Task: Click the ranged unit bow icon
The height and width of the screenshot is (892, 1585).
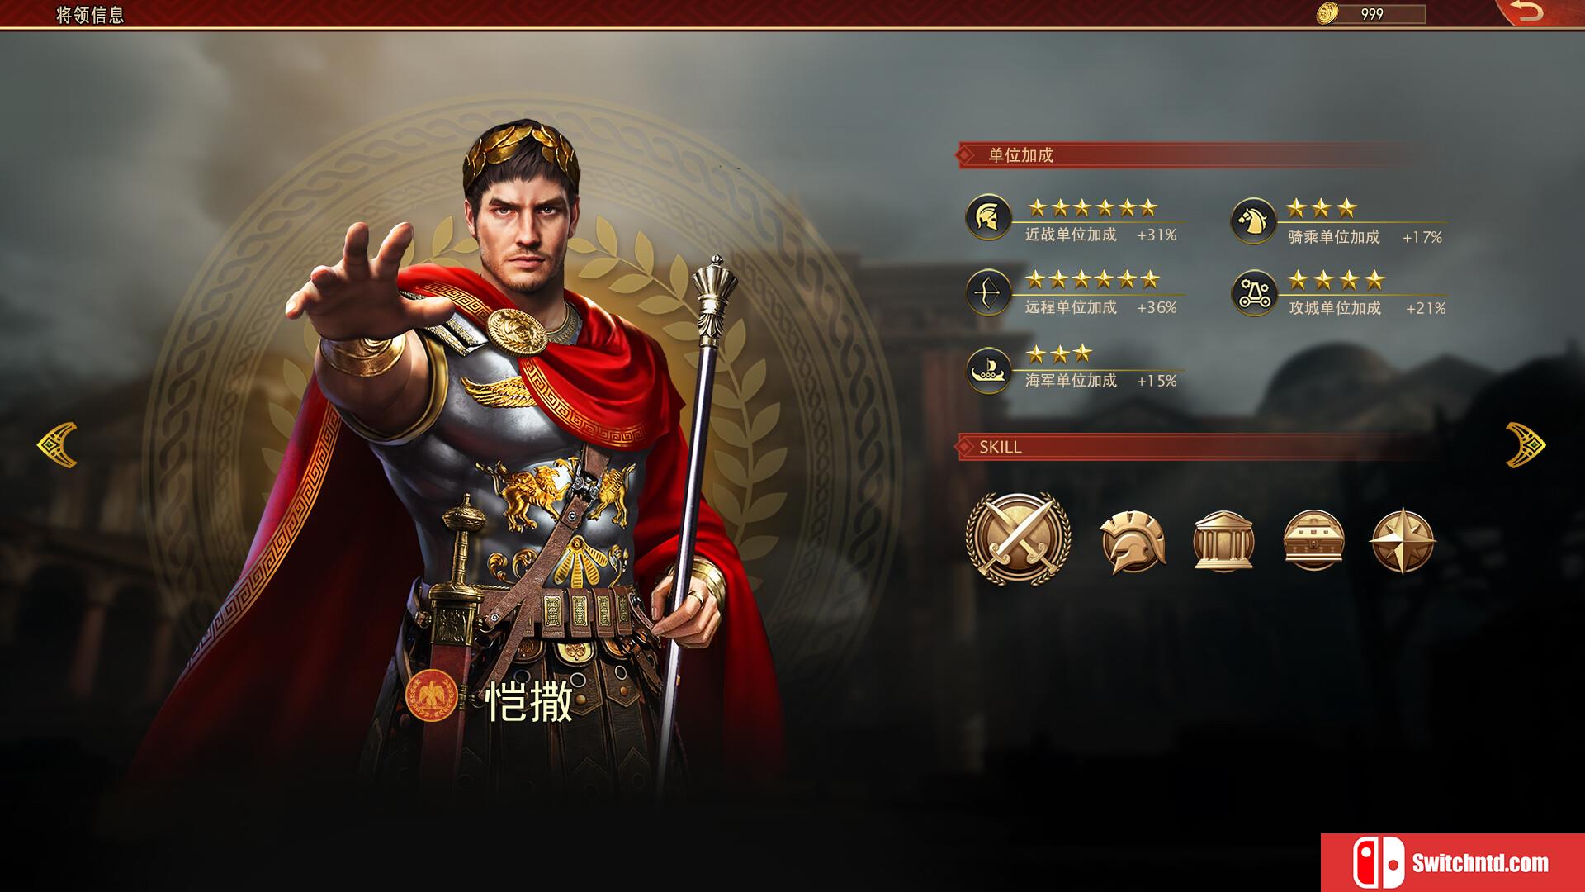Action: pyautogui.click(x=988, y=292)
